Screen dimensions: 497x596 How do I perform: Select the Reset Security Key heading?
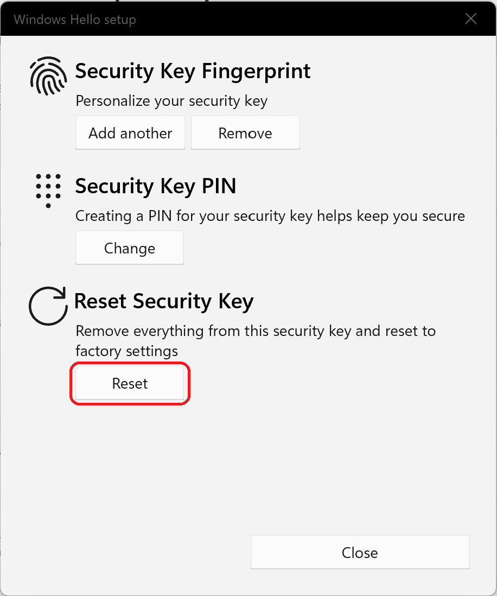[164, 301]
